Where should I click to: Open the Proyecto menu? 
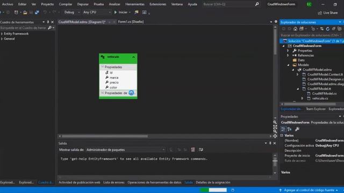(47, 4)
